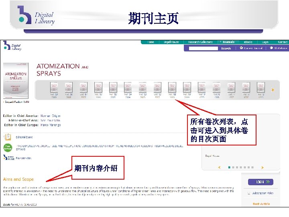Open the Research Collections menu item
The height and width of the screenshot is (217, 289).
point(200,42)
